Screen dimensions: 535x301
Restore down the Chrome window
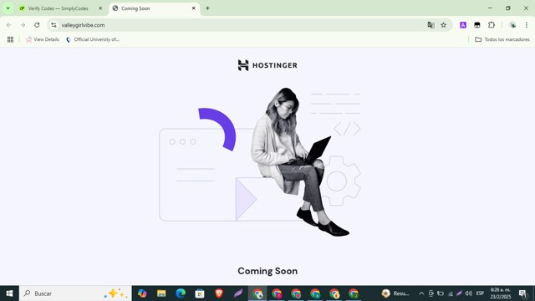(x=507, y=8)
